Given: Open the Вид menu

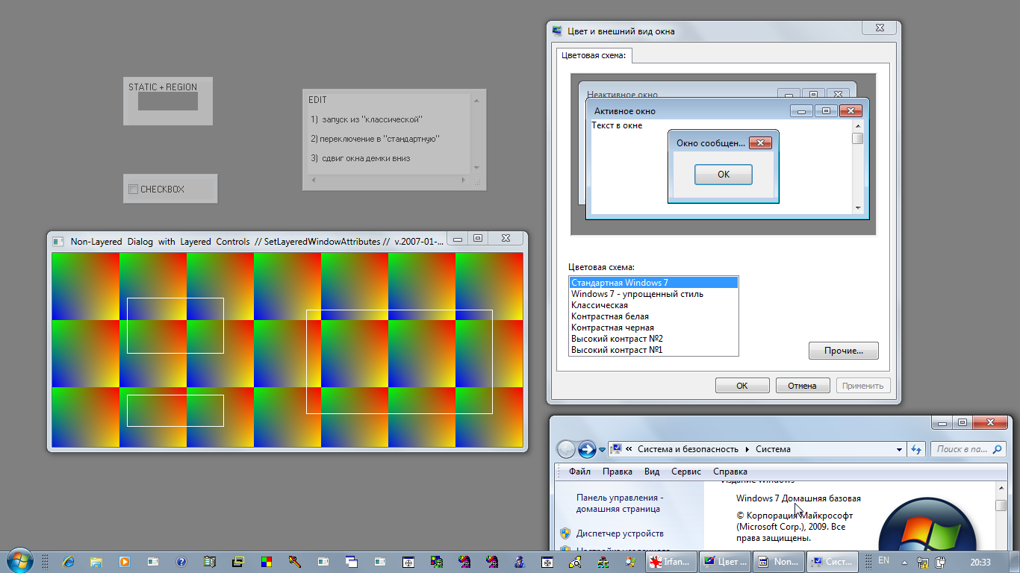Looking at the screenshot, I should pos(652,472).
